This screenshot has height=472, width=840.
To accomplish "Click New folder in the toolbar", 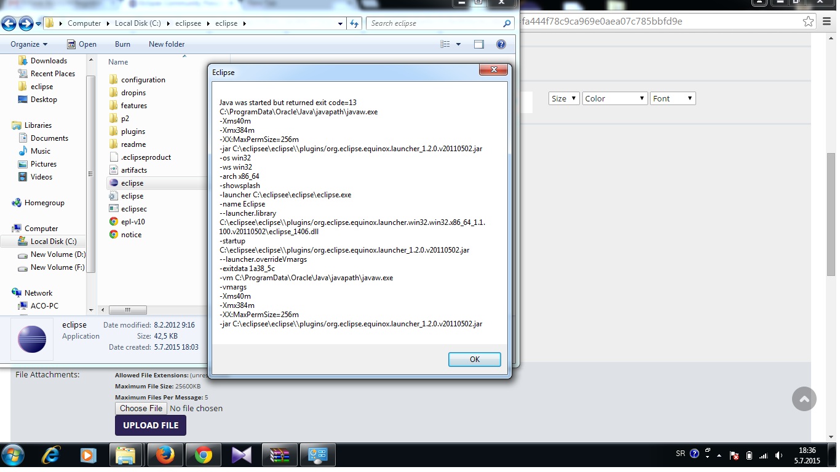I will tap(167, 44).
